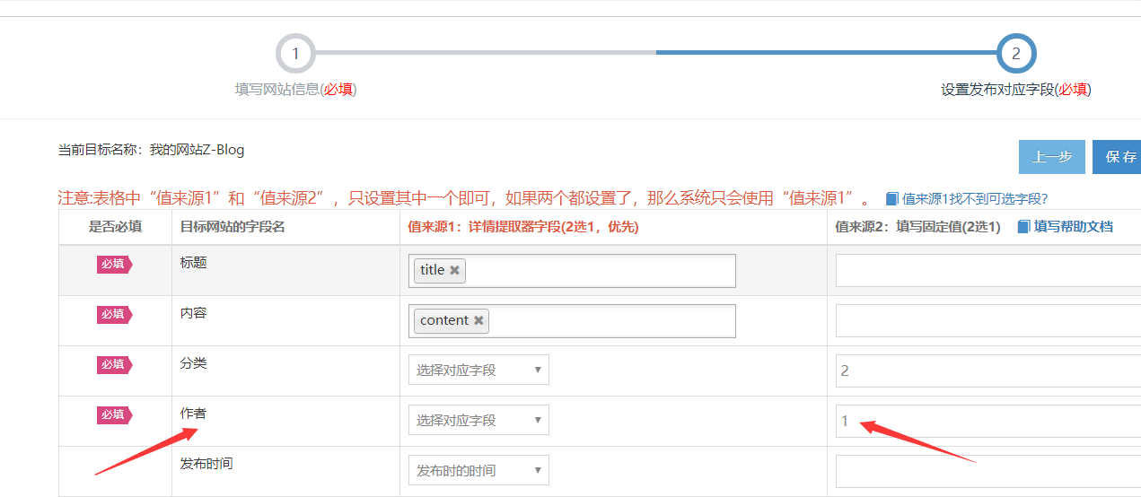
Task: Click 作者 fixed value field showing 1
Action: [988, 421]
